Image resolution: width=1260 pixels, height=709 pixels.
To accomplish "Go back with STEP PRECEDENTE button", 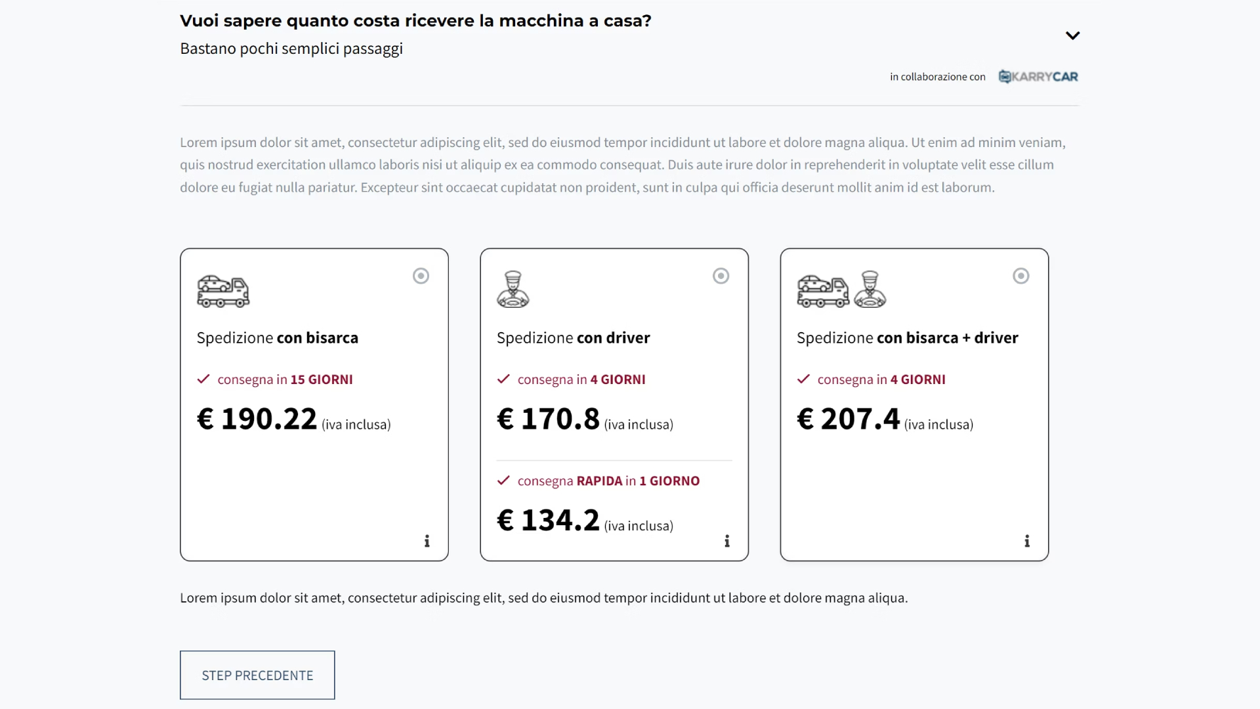I will tap(257, 675).
